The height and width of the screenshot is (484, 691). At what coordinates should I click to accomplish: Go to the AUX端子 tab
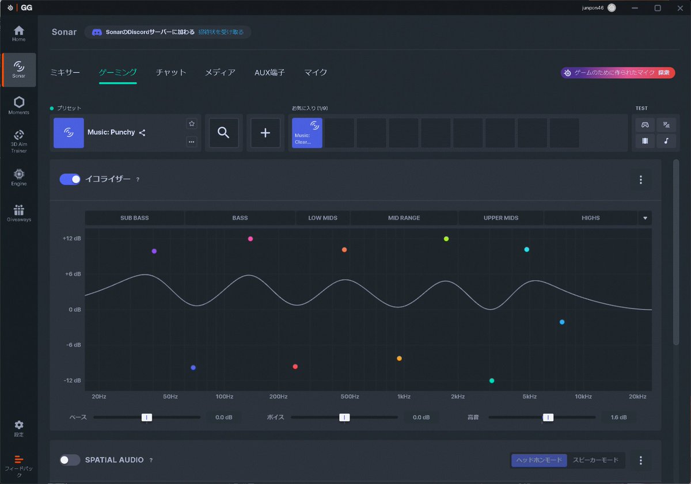click(x=269, y=73)
